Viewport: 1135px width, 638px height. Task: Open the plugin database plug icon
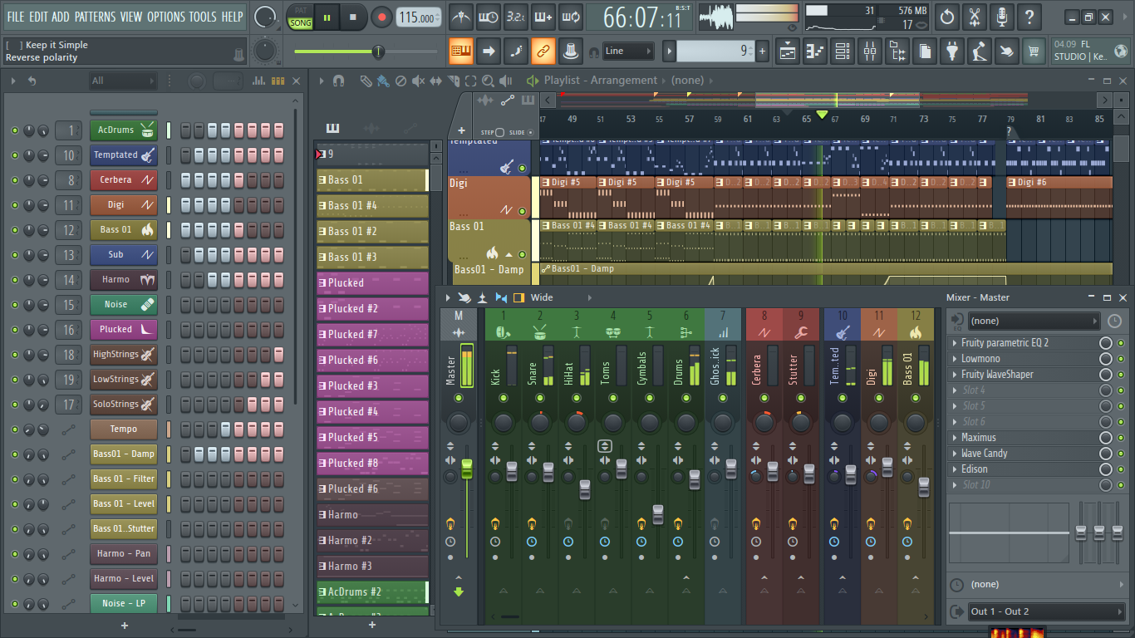click(952, 52)
